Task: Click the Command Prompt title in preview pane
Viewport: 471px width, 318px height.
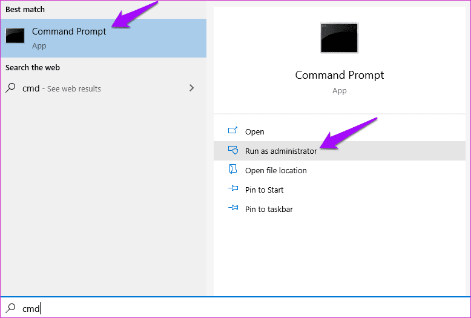Action: [x=340, y=75]
